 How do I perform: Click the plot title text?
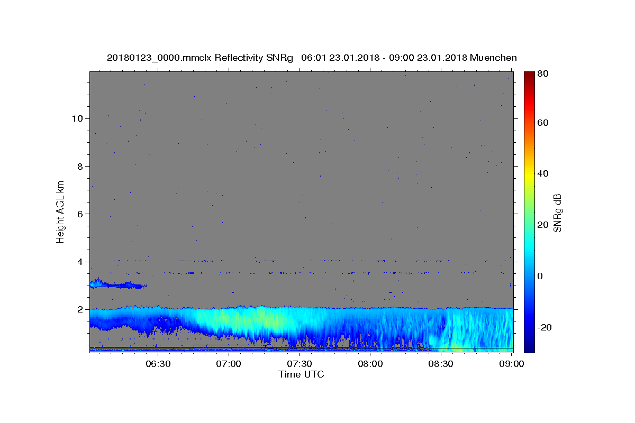pos(312,58)
